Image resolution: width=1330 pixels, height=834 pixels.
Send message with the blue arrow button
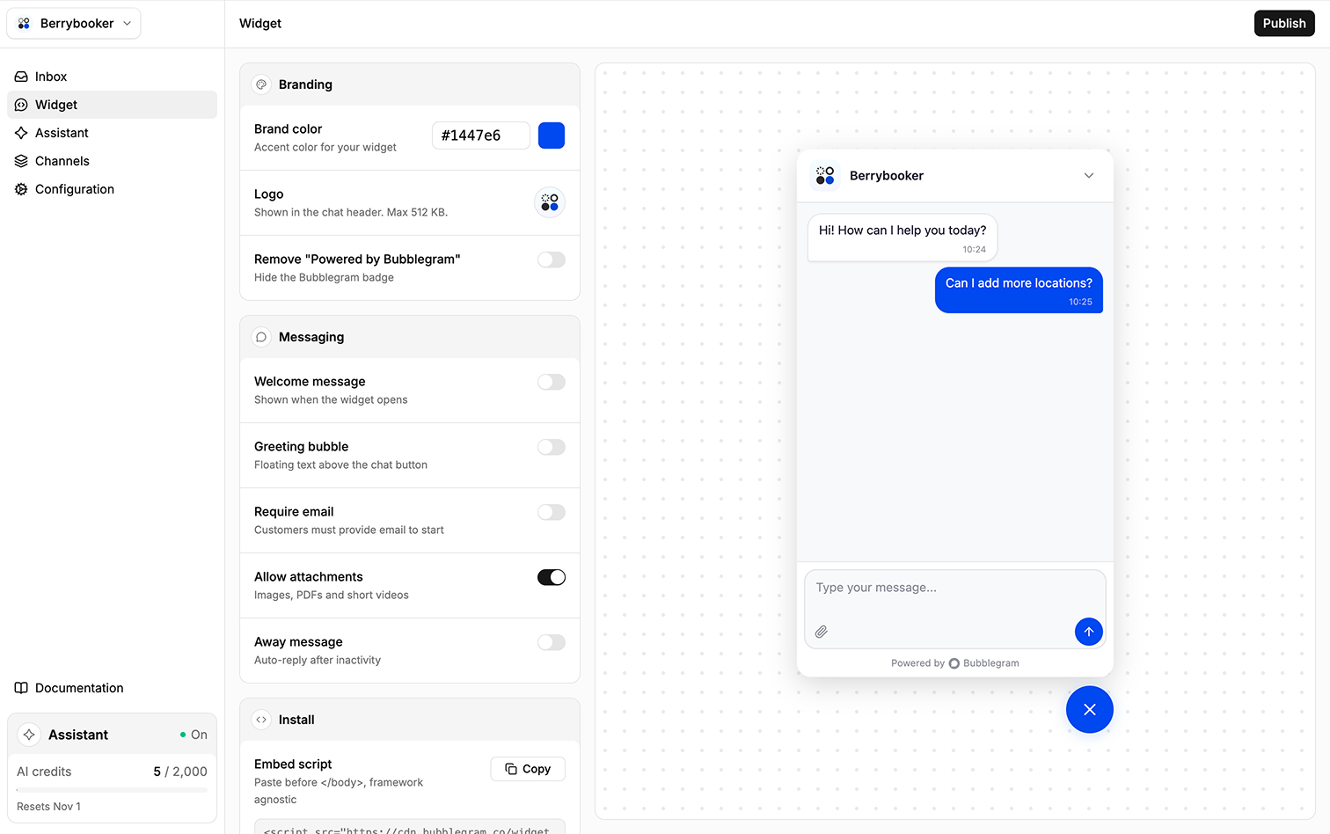(x=1088, y=632)
